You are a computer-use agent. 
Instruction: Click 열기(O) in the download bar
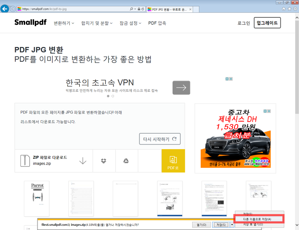coord(201,225)
